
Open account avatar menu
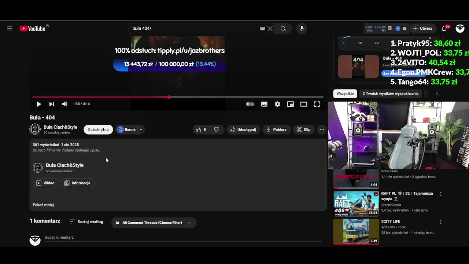(460, 28)
